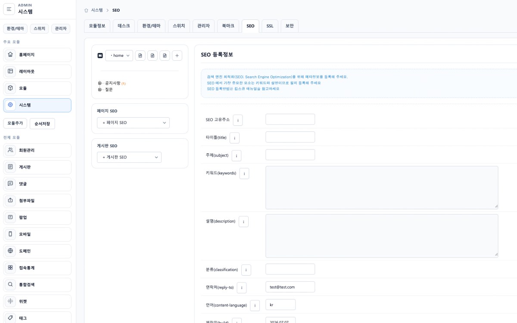
Task: Focus the 분류(classification) input field
Action: tap(290, 269)
